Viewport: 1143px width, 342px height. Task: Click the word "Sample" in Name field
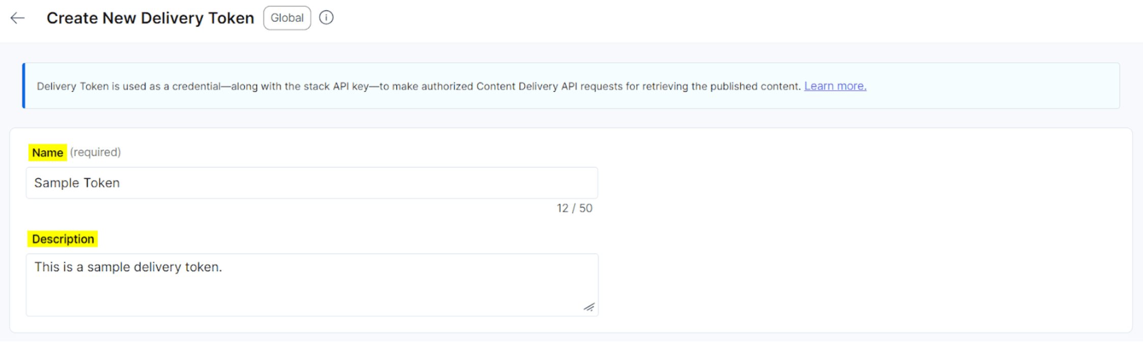tap(55, 183)
